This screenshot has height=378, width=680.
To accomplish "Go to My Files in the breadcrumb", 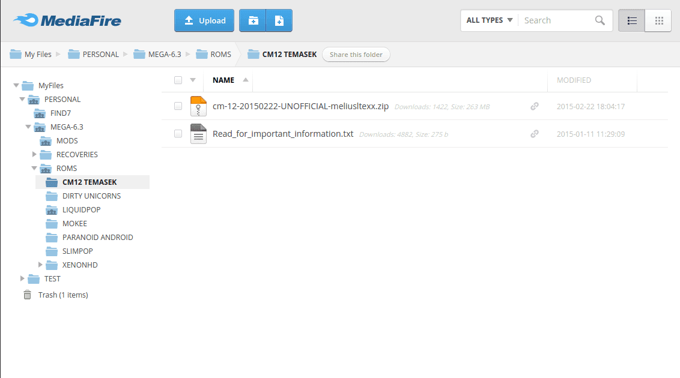I will (38, 55).
